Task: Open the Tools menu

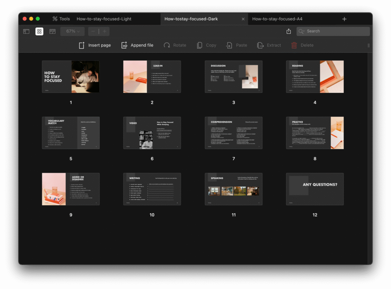Action: (61, 19)
